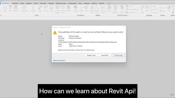Select the Ramp tool icon
Image resolution: width=175 pixels, height=98 pixels.
[81, 7]
